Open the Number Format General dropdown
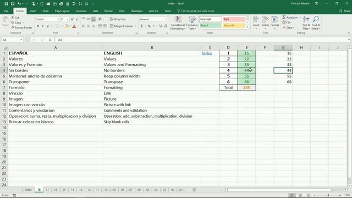 [166, 19]
